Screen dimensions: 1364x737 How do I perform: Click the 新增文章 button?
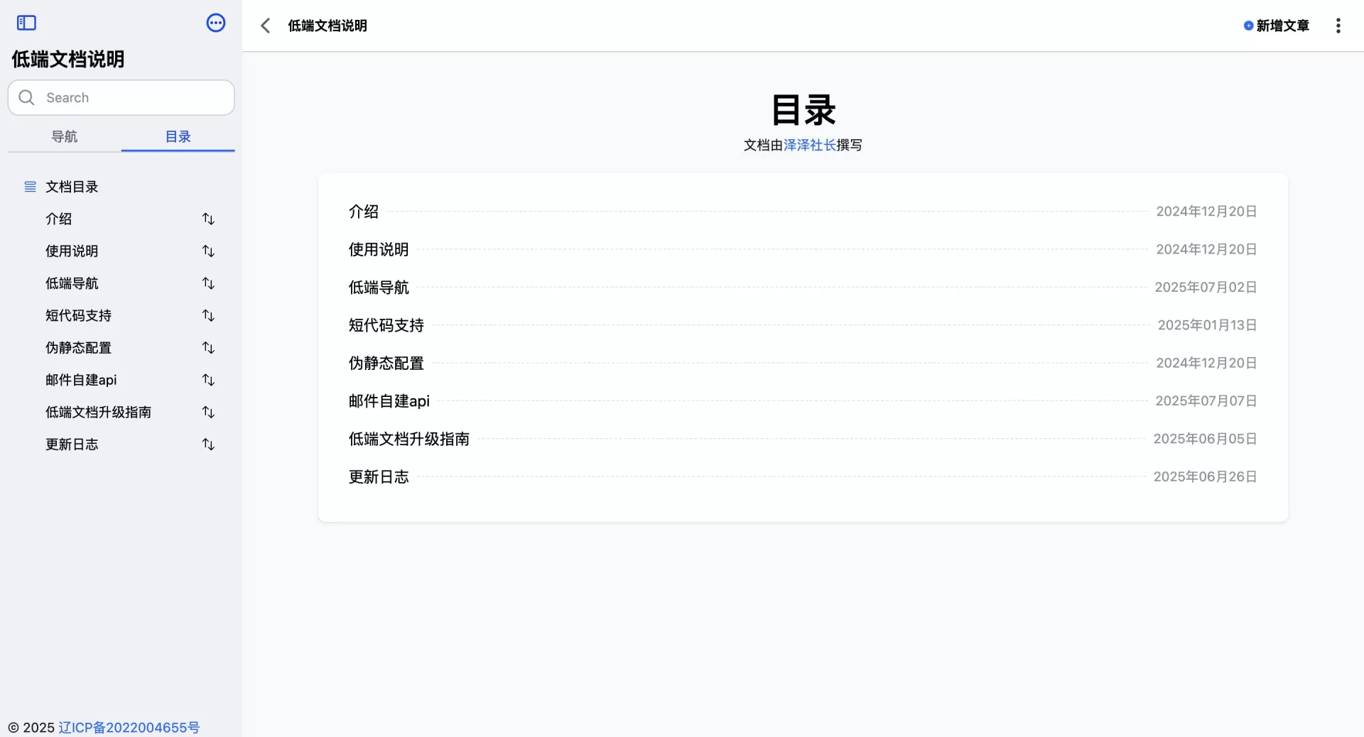(x=1277, y=26)
